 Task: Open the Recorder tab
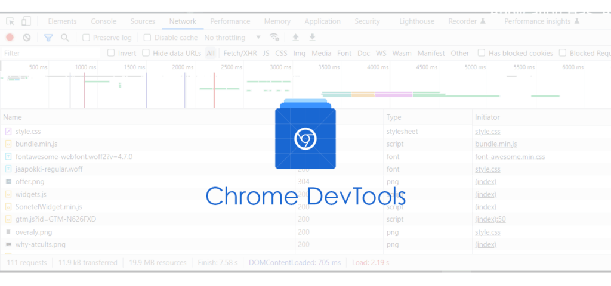[x=467, y=21]
